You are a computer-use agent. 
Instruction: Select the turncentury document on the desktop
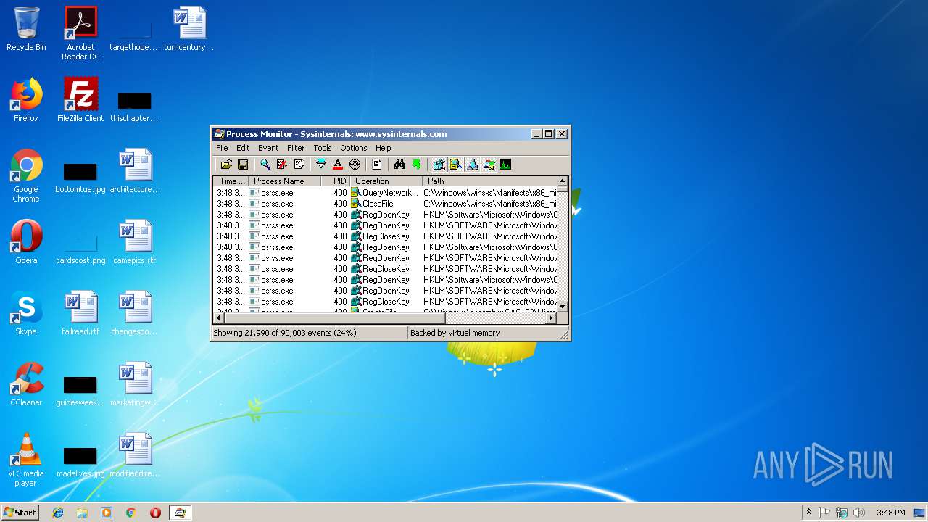[189, 29]
